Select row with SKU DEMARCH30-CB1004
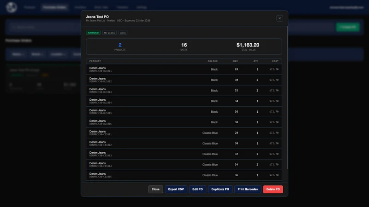369x207 pixels. [x=184, y=165]
